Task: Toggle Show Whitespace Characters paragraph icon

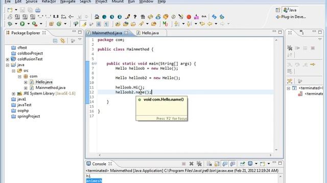Action: pyautogui.click(x=106, y=24)
